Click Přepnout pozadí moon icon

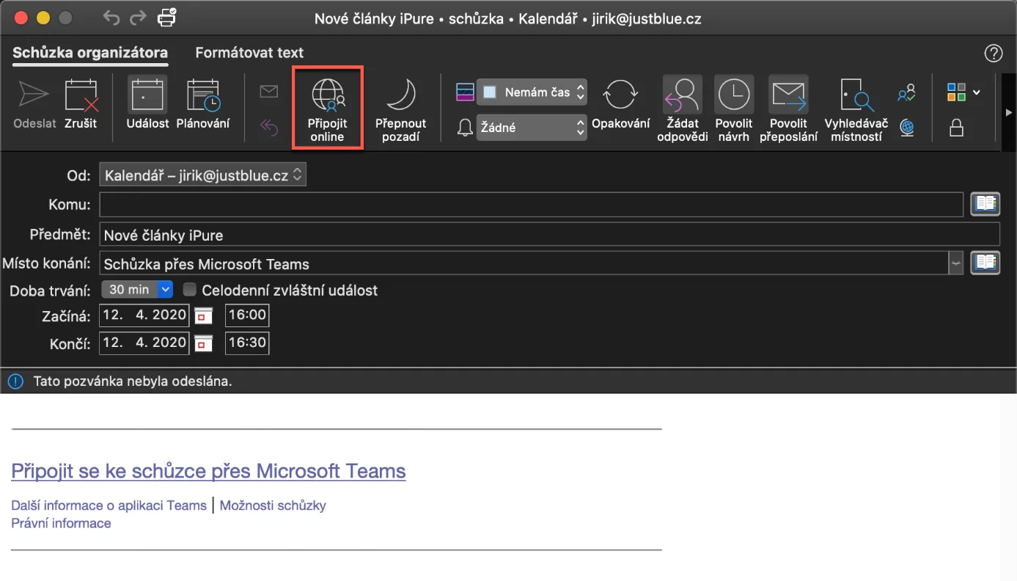pyautogui.click(x=401, y=95)
